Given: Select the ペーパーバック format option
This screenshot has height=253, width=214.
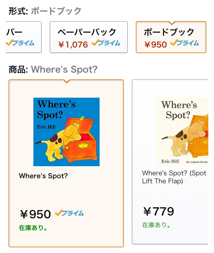Looking at the screenshot, I should coord(89,37).
